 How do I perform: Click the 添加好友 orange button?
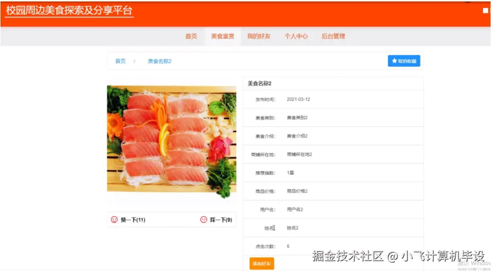(262, 263)
